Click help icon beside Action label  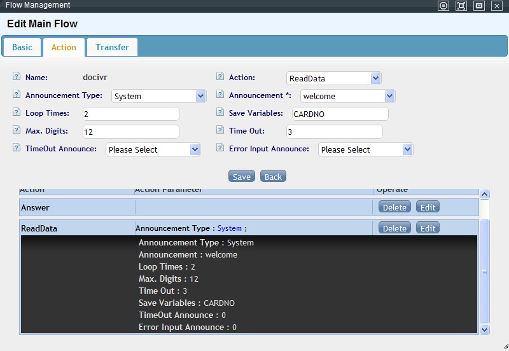[x=220, y=77]
